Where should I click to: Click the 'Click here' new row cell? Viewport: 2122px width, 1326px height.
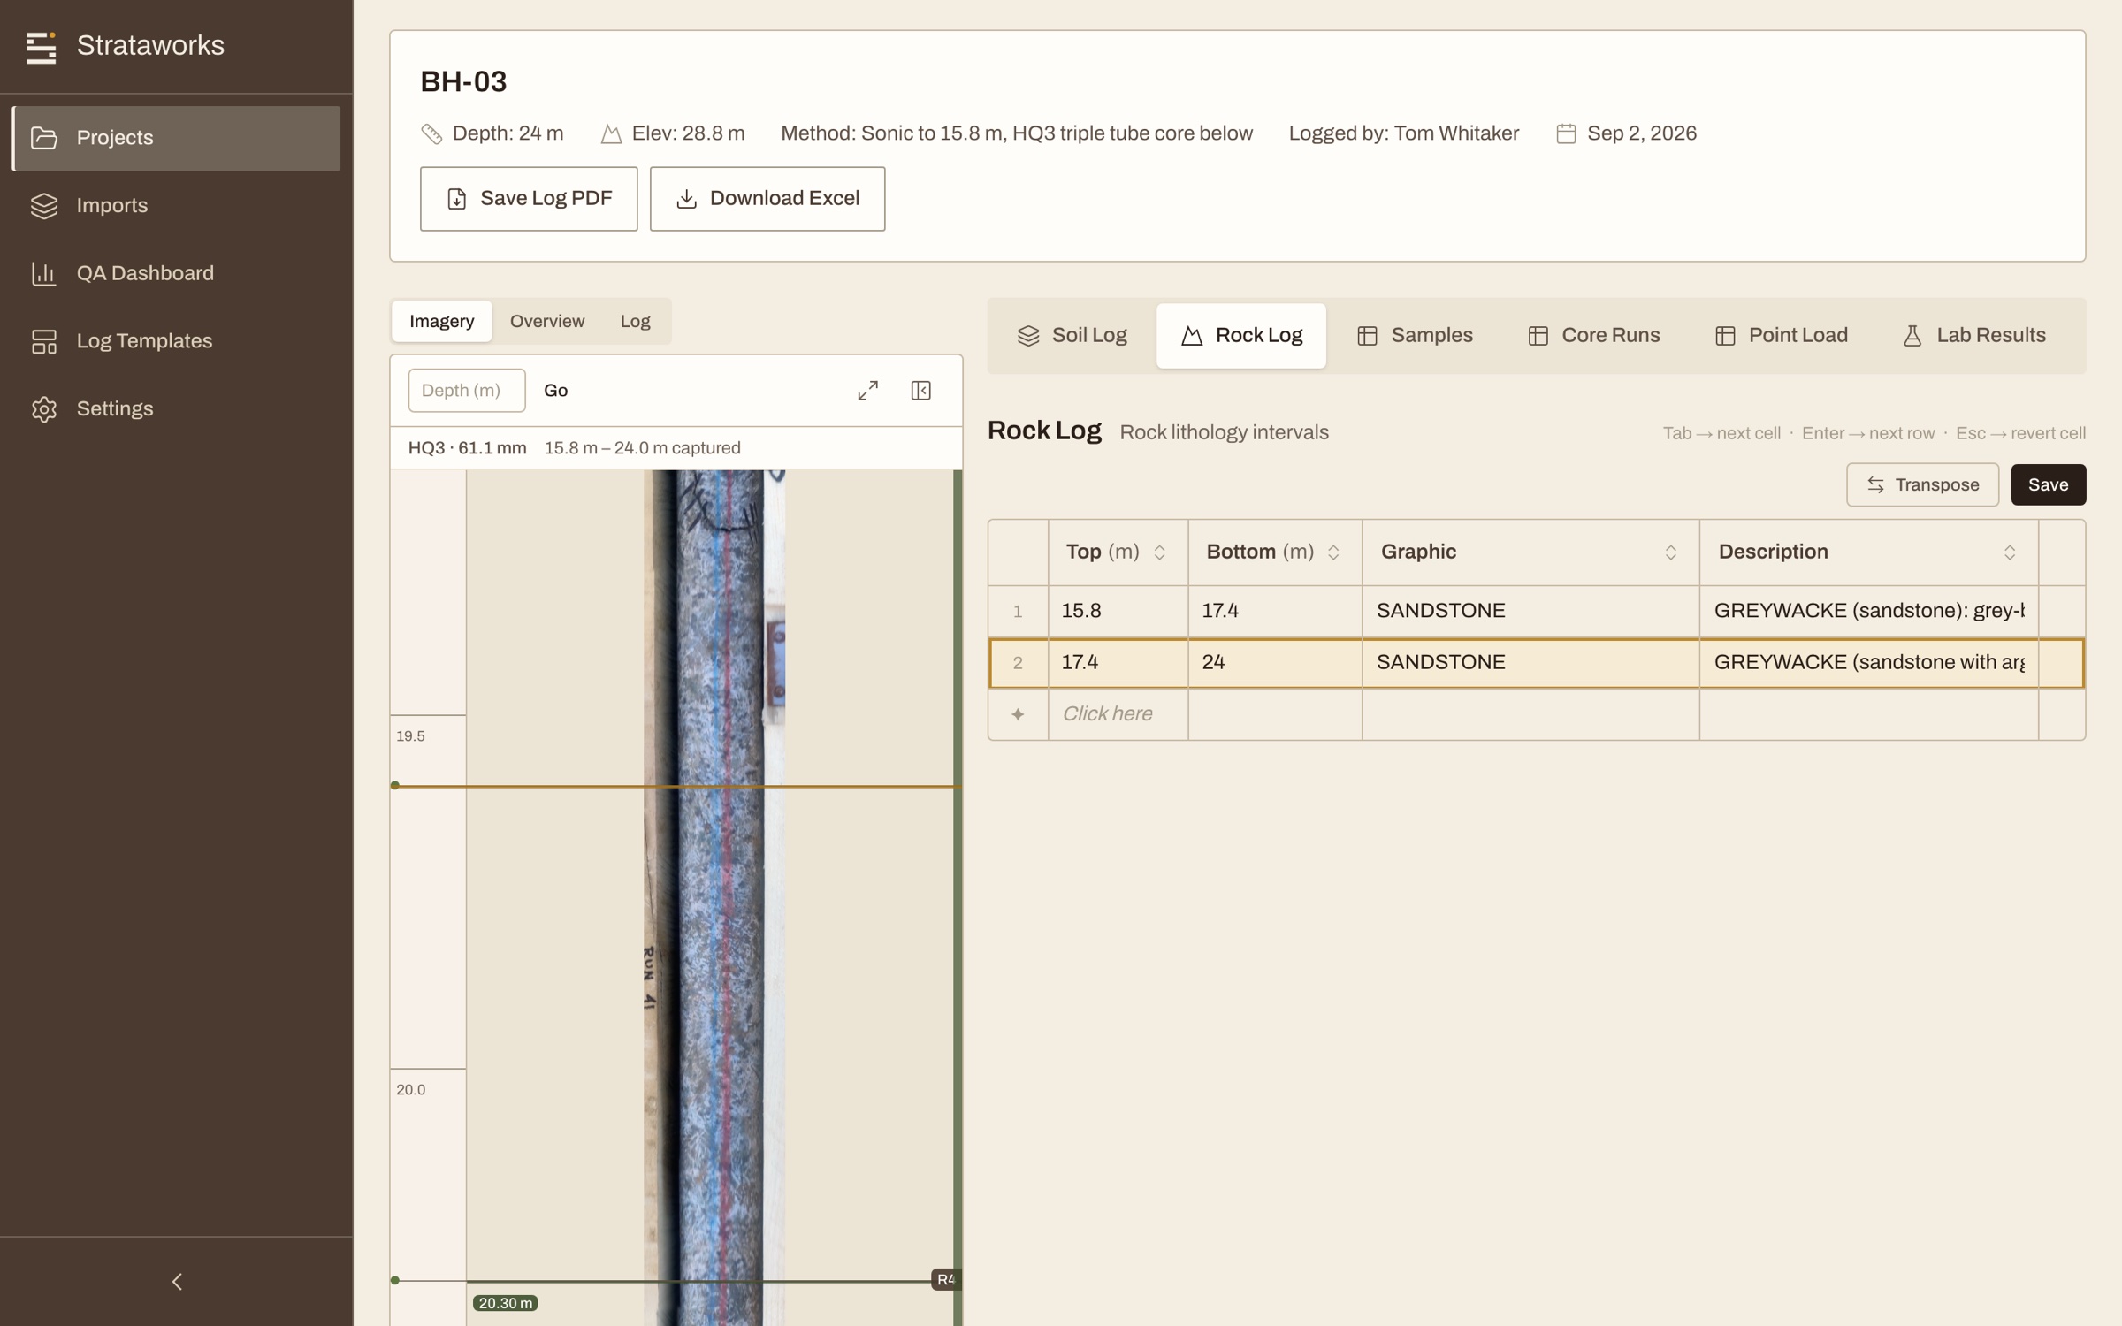(1118, 714)
